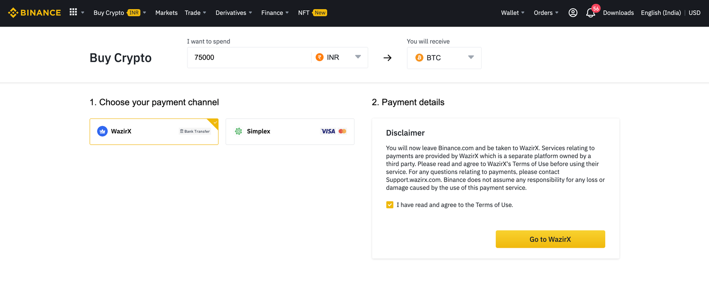The image size is (709, 295).
Task: Open the notifications bell icon
Action: click(x=590, y=13)
